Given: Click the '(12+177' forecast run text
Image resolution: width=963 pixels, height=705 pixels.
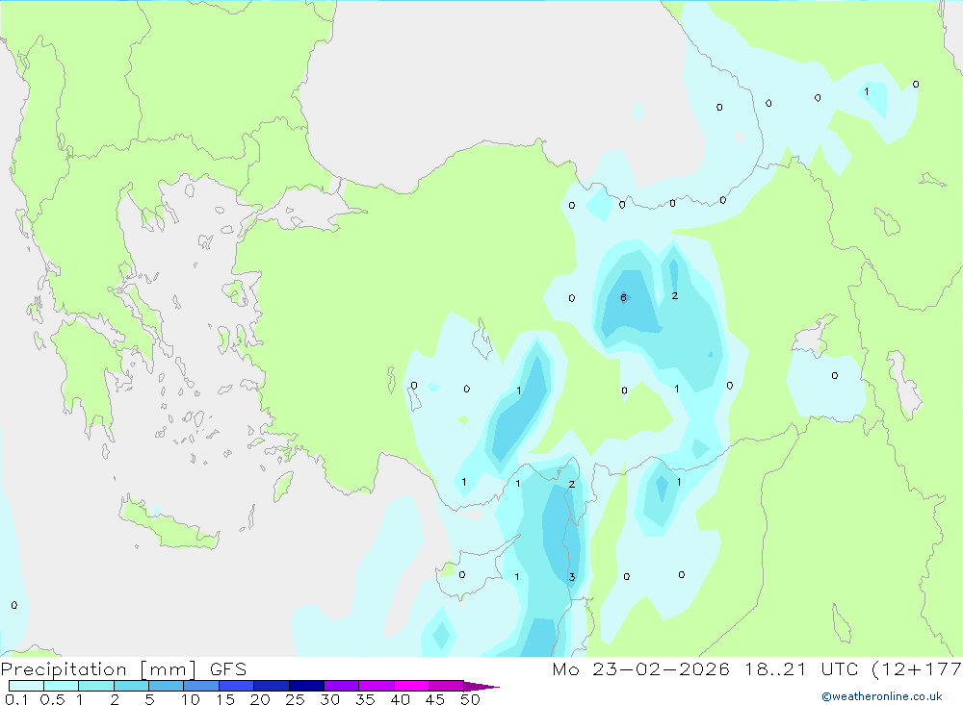Looking at the screenshot, I should pos(917,669).
